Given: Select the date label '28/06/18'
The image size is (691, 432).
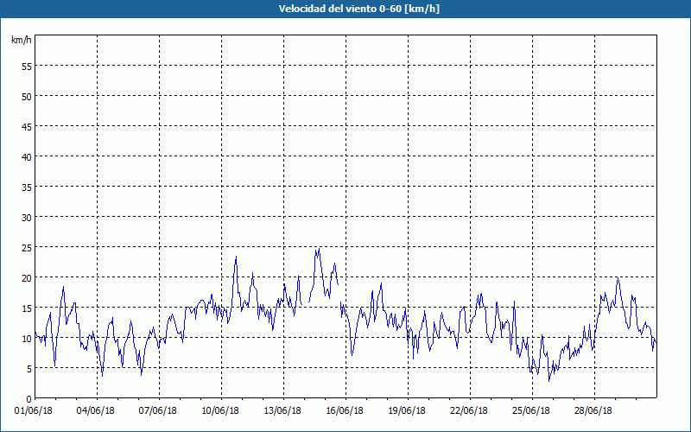Looking at the screenshot, I should 593,411.
